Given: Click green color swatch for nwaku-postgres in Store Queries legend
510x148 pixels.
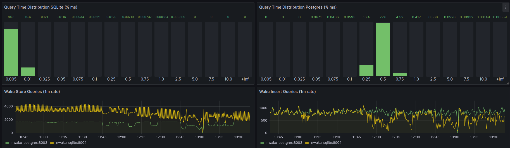Looking at the screenshot, I should point(7,143).
